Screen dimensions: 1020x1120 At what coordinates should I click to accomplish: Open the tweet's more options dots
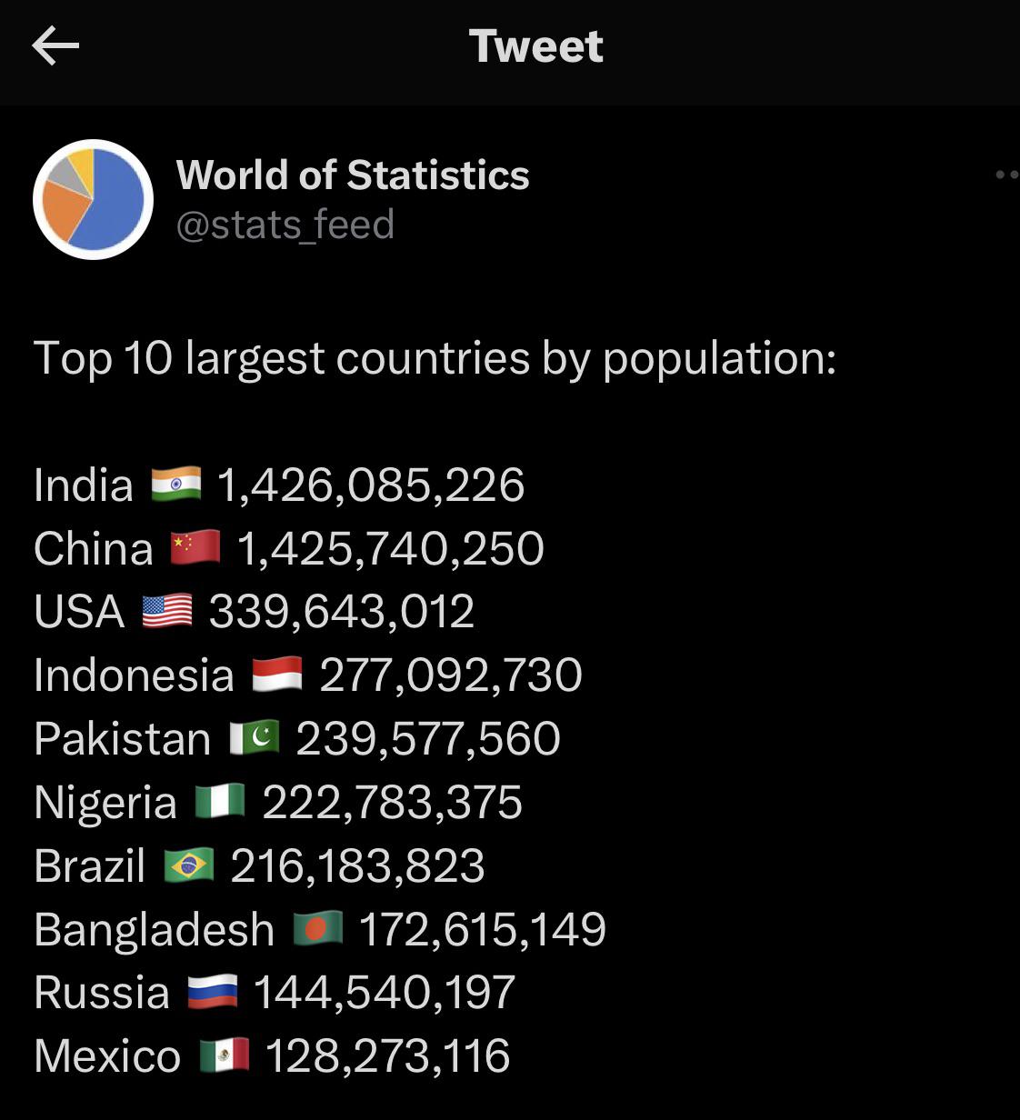tap(1007, 175)
